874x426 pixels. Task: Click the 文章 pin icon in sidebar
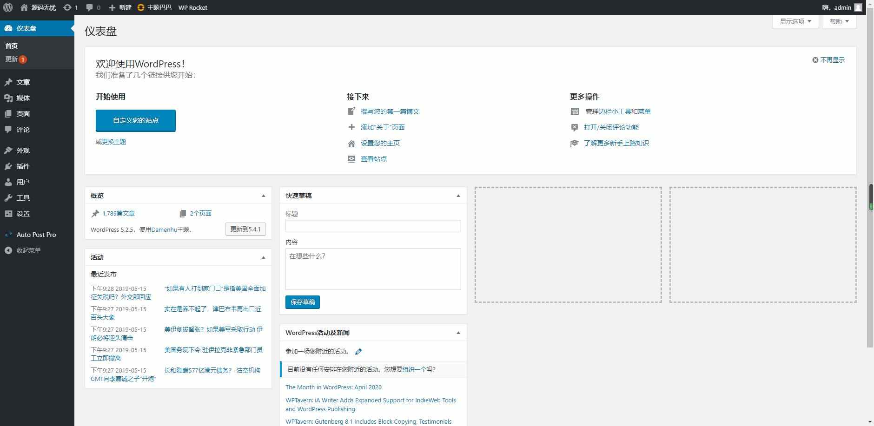point(8,82)
